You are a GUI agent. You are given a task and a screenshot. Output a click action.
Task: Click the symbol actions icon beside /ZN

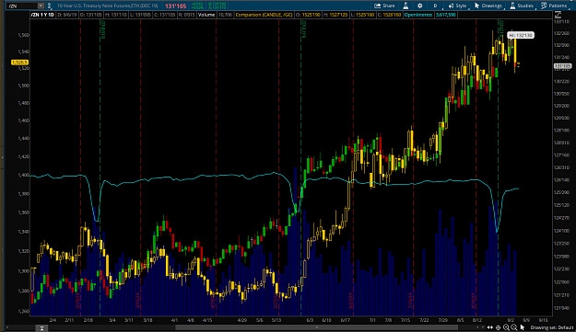pyautogui.click(x=49, y=6)
